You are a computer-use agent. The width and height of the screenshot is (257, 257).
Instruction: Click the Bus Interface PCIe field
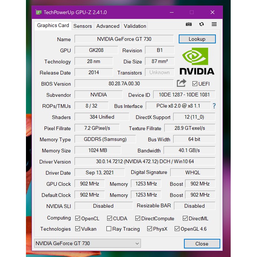click(178, 106)
